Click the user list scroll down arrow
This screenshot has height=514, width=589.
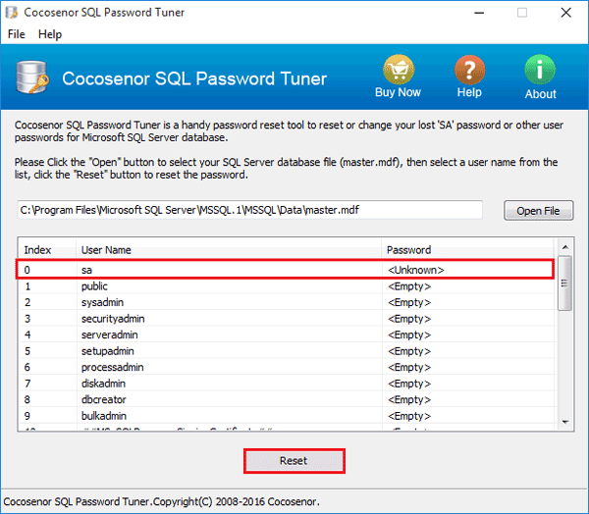click(x=565, y=422)
